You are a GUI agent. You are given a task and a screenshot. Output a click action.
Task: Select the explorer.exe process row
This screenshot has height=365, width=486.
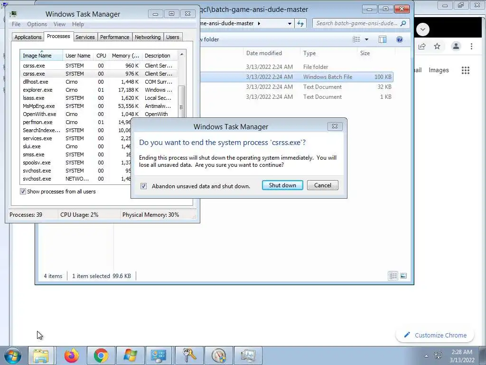pyautogui.click(x=99, y=90)
